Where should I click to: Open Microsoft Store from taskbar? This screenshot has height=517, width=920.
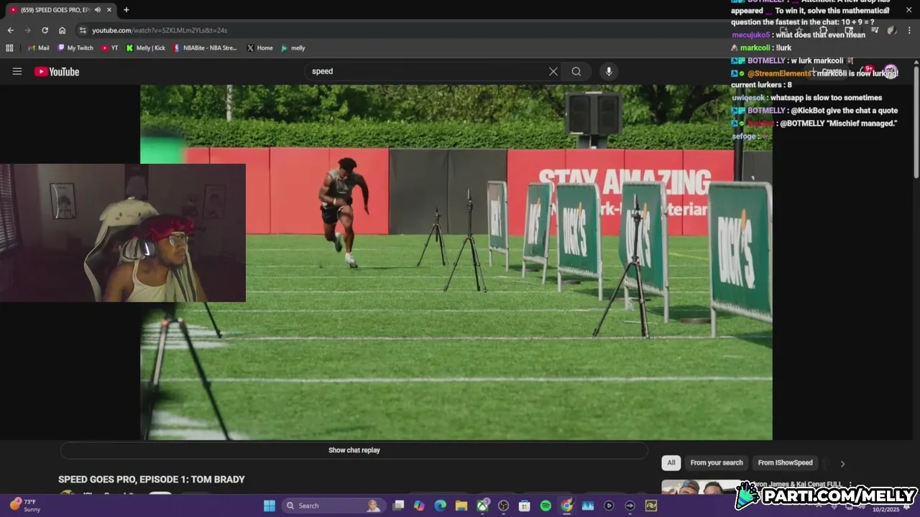525,506
